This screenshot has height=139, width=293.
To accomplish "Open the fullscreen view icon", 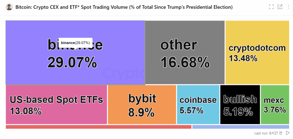I will (x=271, y=7).
